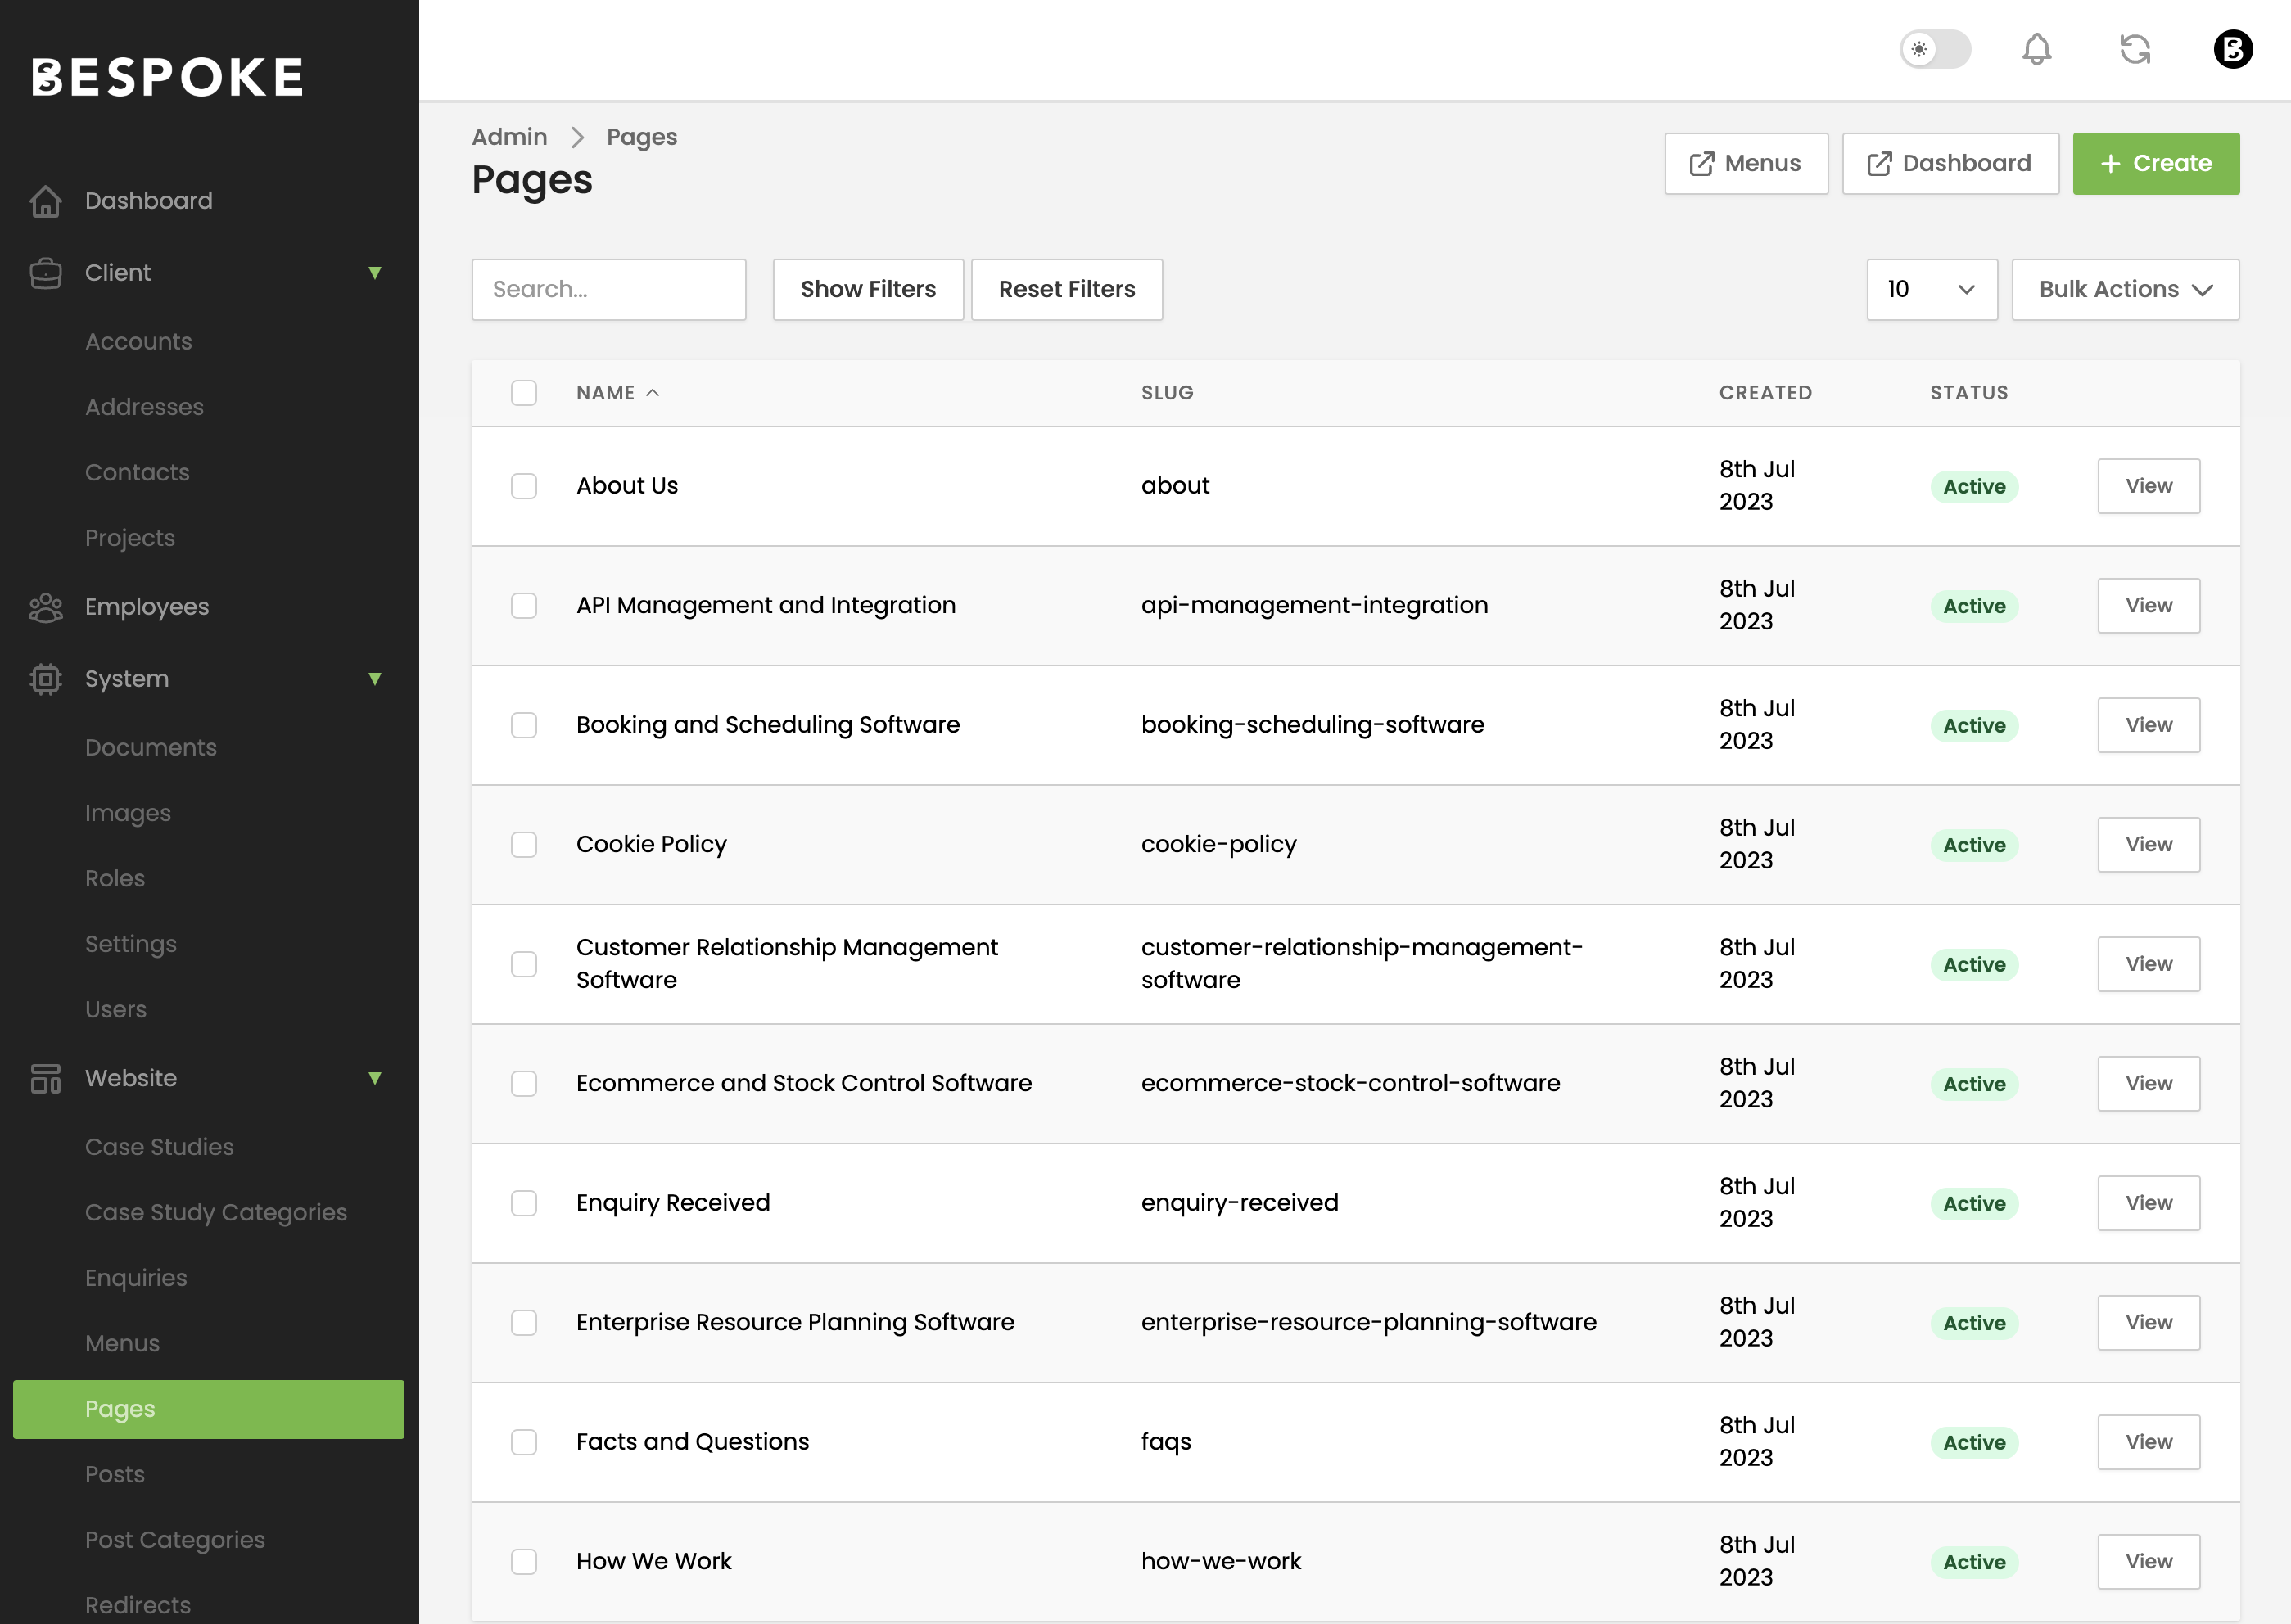View the Cookie Policy page

click(2149, 845)
